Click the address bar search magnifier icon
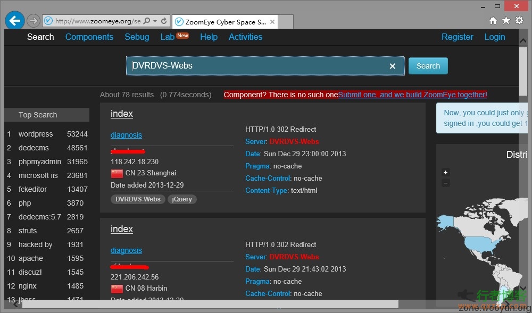This screenshot has height=313, width=532. click(x=147, y=21)
